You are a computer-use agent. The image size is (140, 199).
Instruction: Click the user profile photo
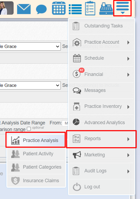7,8
